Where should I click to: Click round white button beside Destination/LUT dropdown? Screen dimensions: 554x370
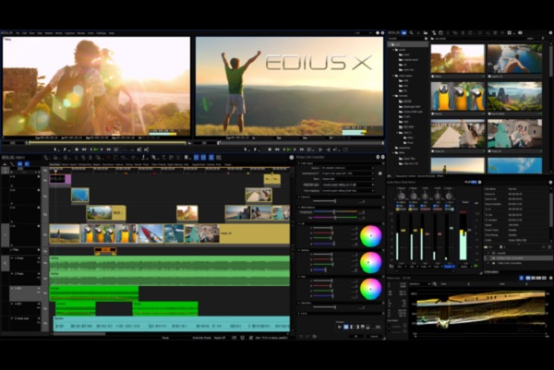point(379,173)
